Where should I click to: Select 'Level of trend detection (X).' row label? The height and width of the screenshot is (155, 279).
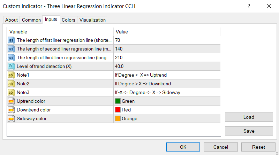point(45,66)
